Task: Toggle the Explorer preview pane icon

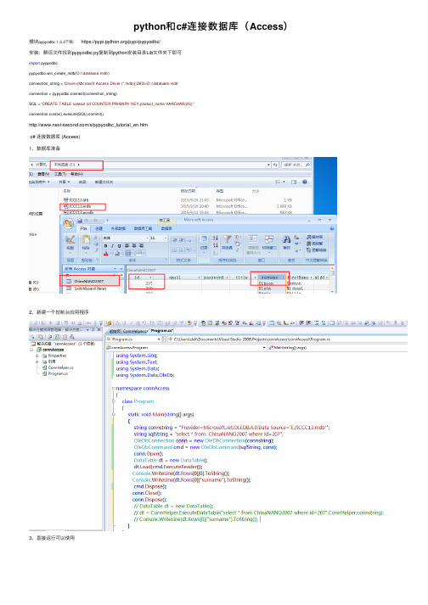Action: 294,182
